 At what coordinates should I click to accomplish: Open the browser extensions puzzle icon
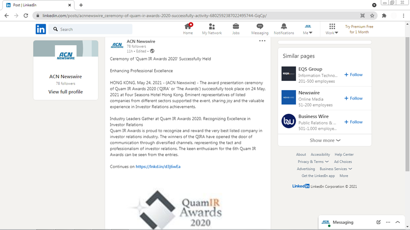click(384, 15)
